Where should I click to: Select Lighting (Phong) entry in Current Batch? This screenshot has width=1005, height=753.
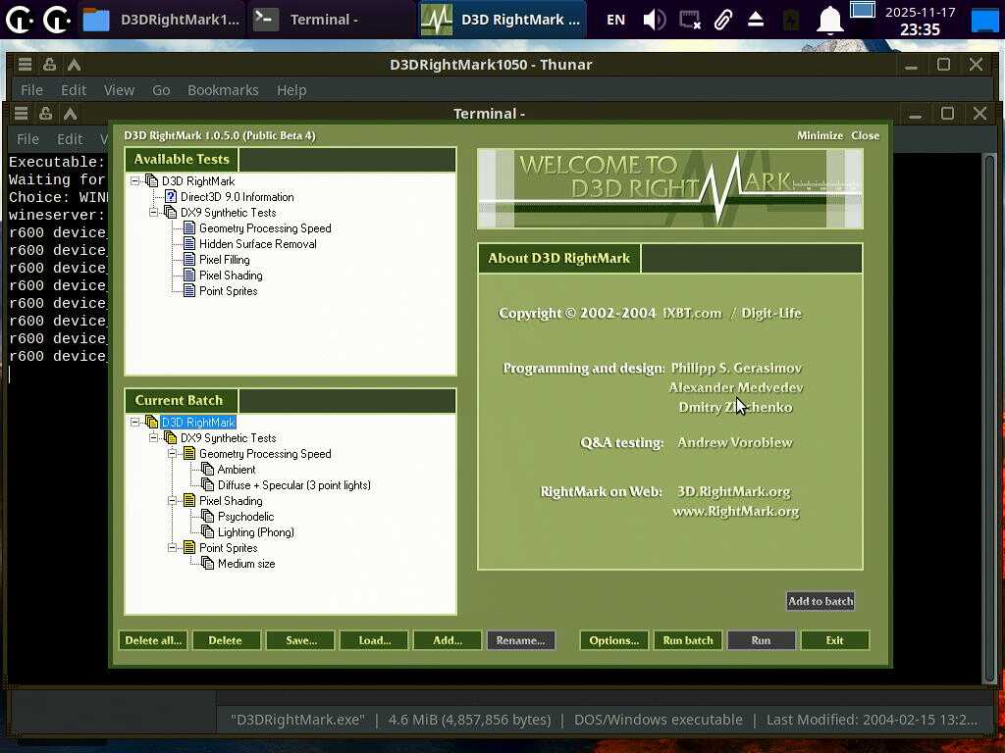click(x=256, y=532)
